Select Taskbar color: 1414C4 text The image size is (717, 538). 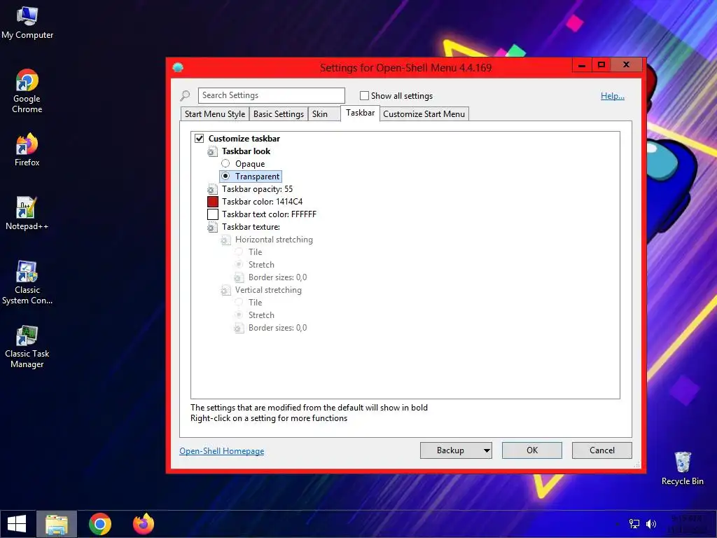tap(262, 202)
